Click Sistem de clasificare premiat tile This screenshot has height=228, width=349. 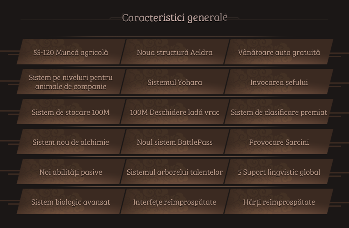tap(279, 112)
